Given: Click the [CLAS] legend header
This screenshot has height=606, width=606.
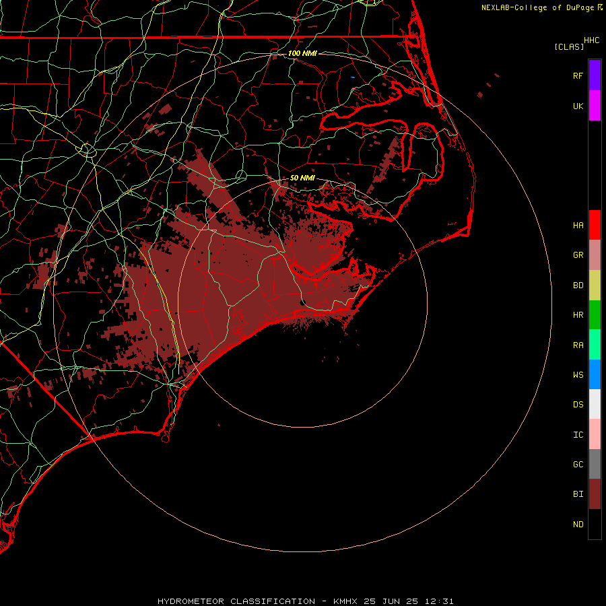Looking at the screenshot, I should [x=569, y=46].
